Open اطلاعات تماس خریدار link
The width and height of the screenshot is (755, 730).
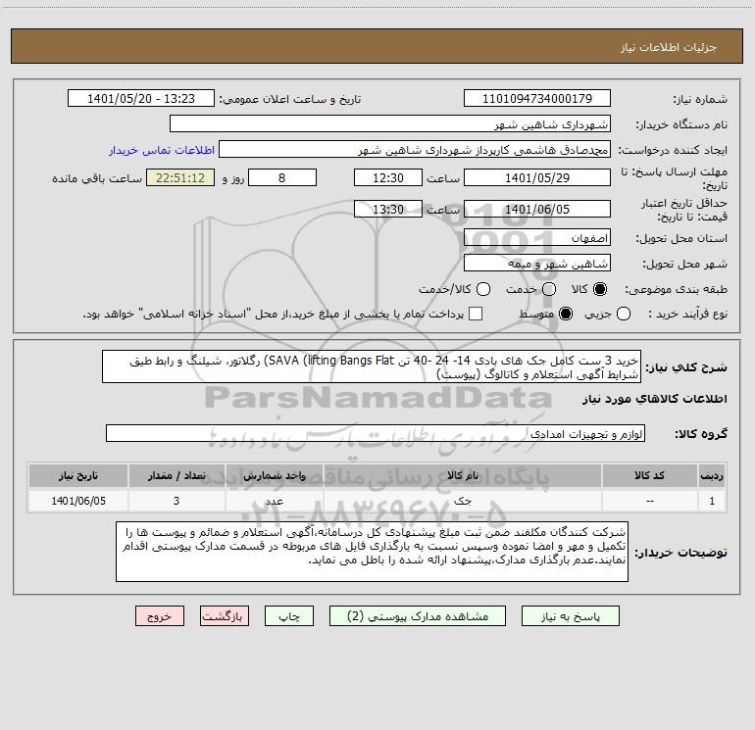[x=162, y=150]
